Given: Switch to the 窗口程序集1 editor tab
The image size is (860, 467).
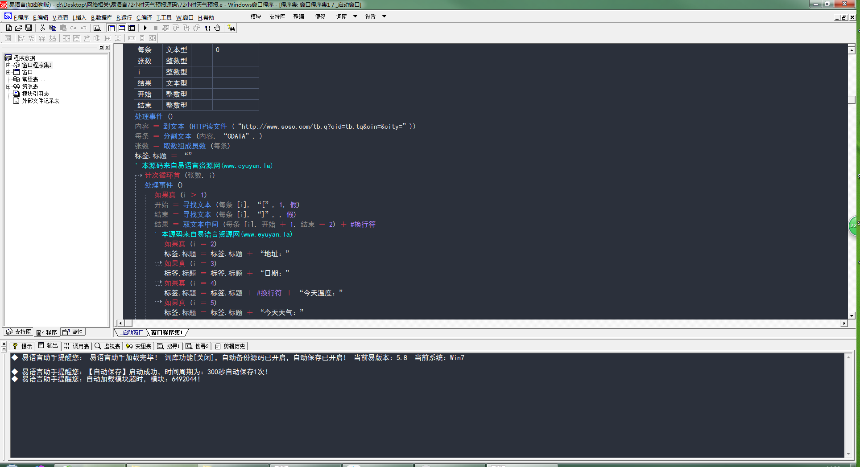Looking at the screenshot, I should coord(167,333).
